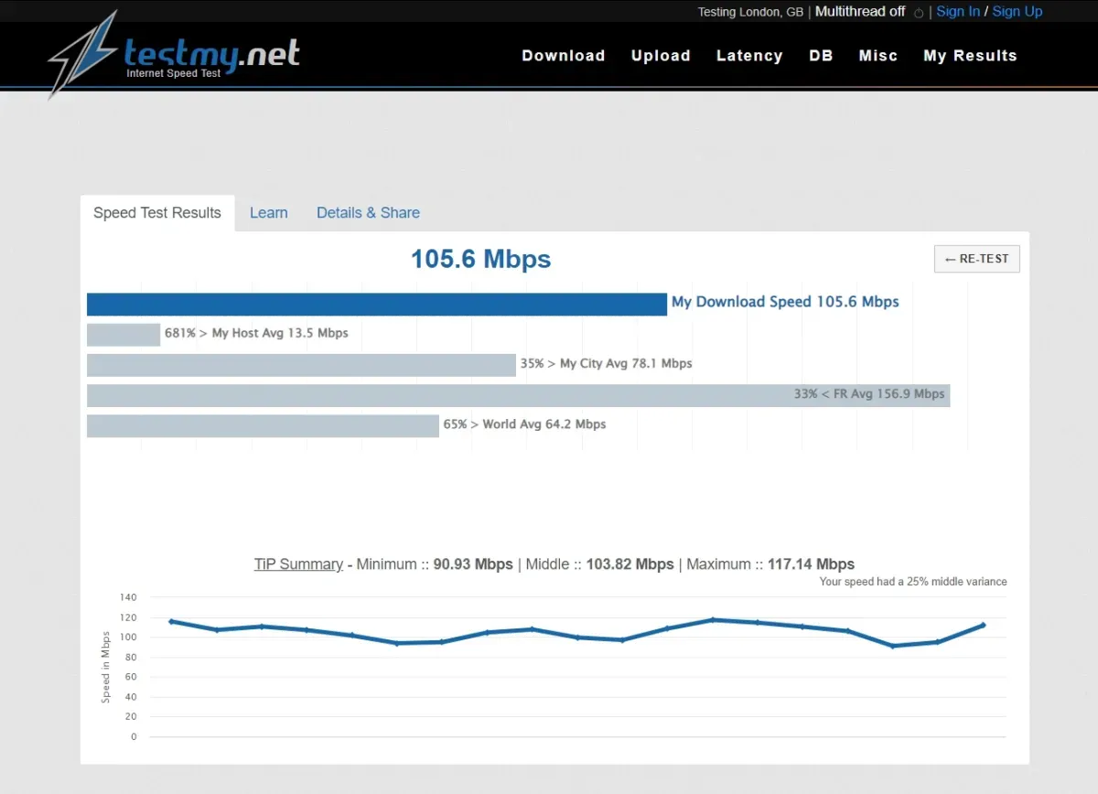The width and height of the screenshot is (1098, 794).
Task: Click the My Download Speed result bar
Action: pos(375,303)
